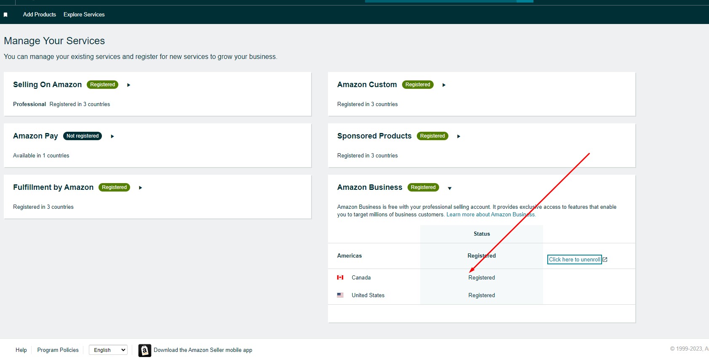Viewport: 709px width, 362px height.
Task: Click the Amazon Pay title
Action: 35,136
